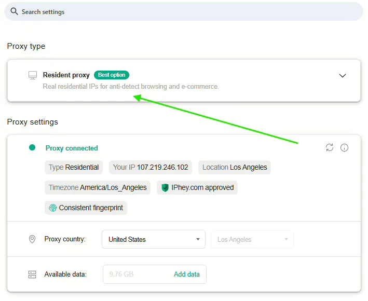Click the Real residential IPs description text
The image size is (368, 301).
pyautogui.click(x=131, y=87)
